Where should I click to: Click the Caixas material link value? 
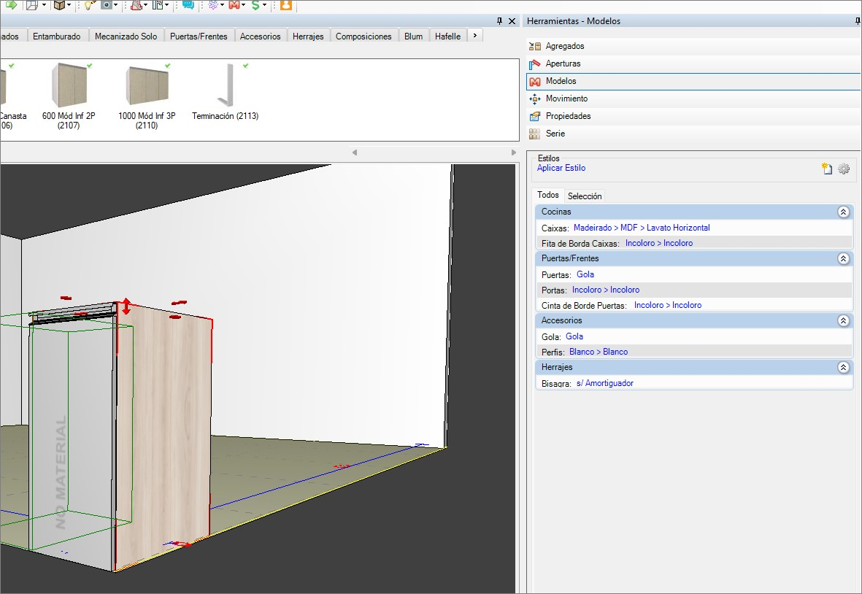641,228
